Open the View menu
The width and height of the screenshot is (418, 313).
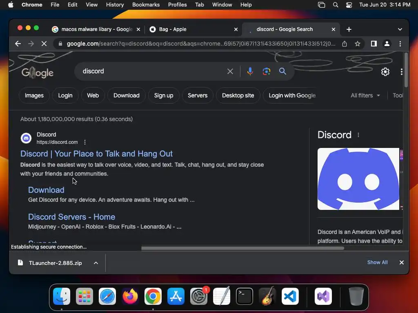pos(92,5)
